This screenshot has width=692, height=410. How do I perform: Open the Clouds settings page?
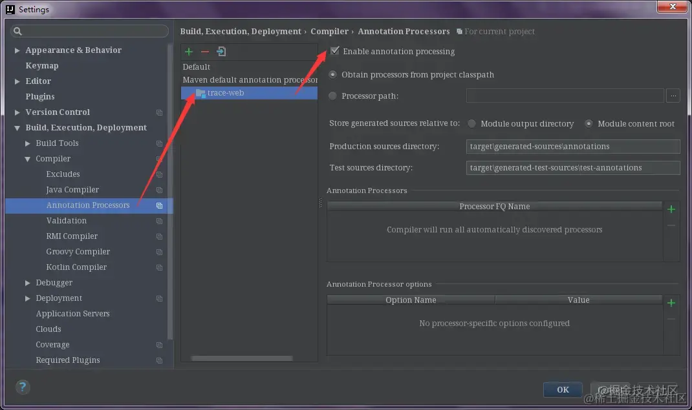click(x=49, y=329)
